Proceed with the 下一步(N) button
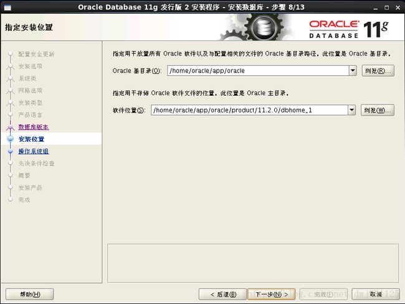This screenshot has width=405, height=304. (271, 294)
